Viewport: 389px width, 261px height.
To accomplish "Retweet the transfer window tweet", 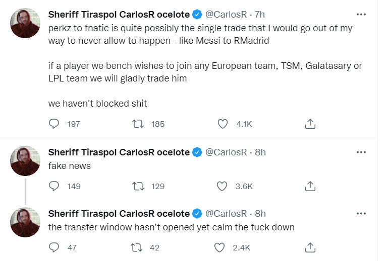I will 136,247.
